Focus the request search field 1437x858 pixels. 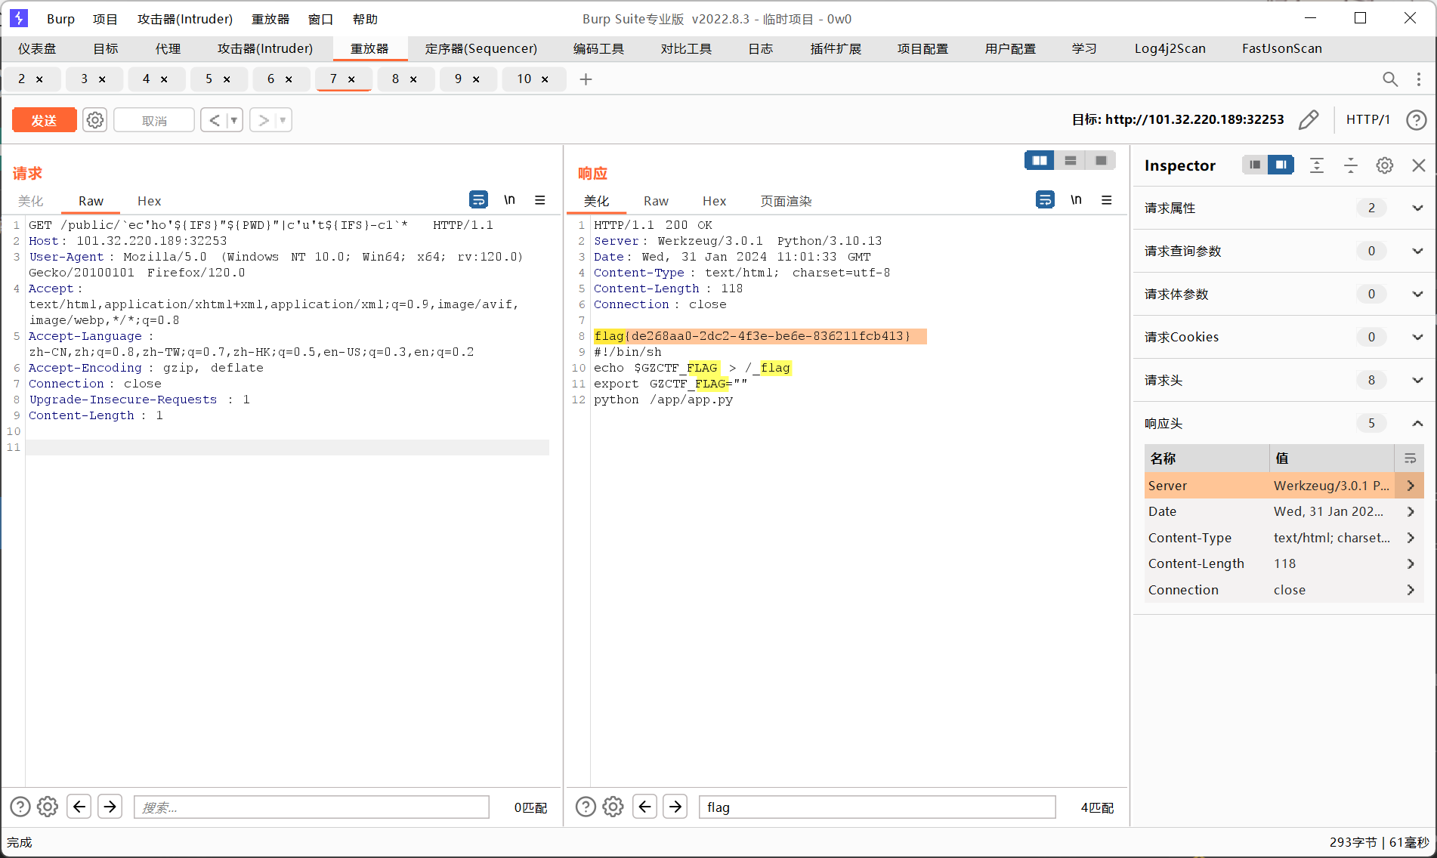(x=311, y=807)
